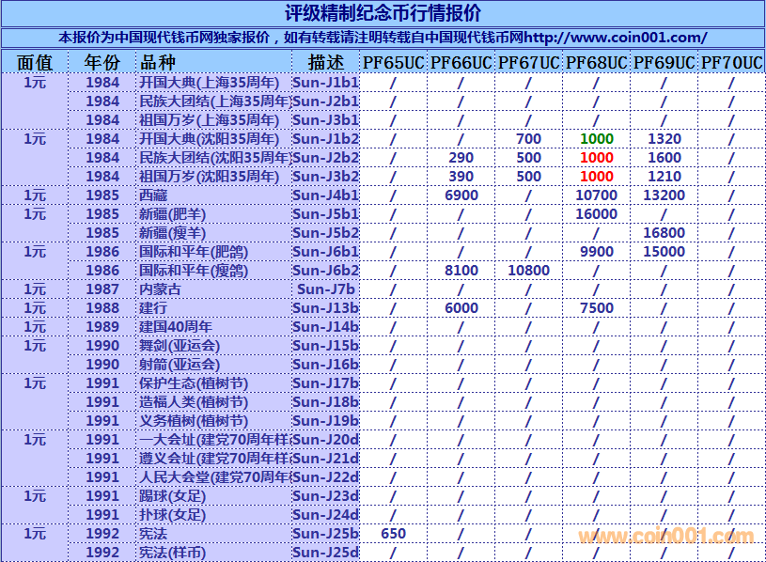Select the green 1000 price cell
766x562 pixels.
(x=596, y=139)
